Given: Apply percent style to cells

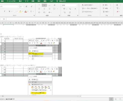Looking at the screenshot, I should [x=70, y=9].
